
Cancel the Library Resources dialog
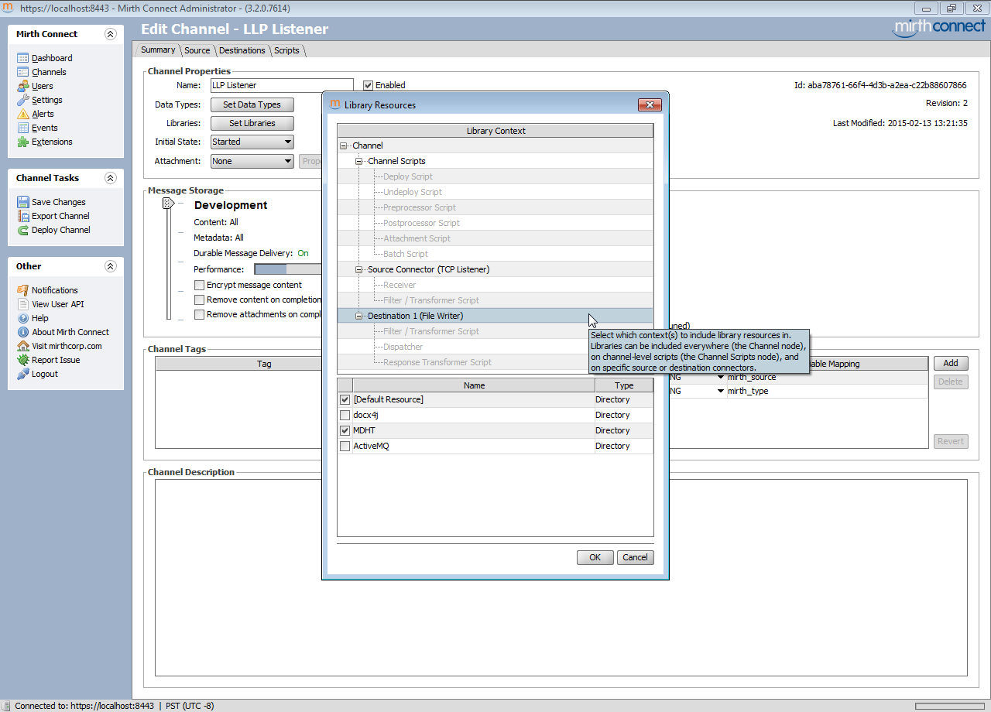(x=635, y=557)
